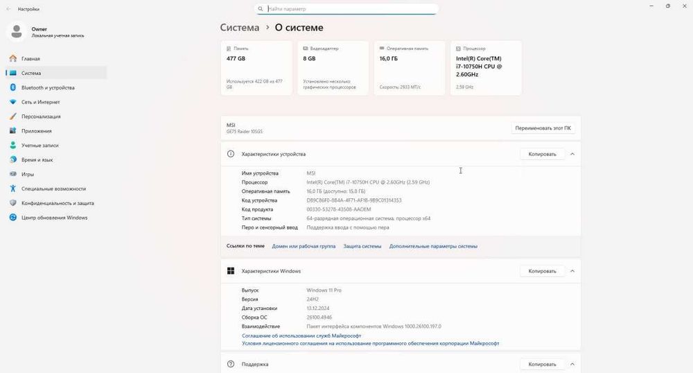Open Персонализация settings

(x=56, y=116)
